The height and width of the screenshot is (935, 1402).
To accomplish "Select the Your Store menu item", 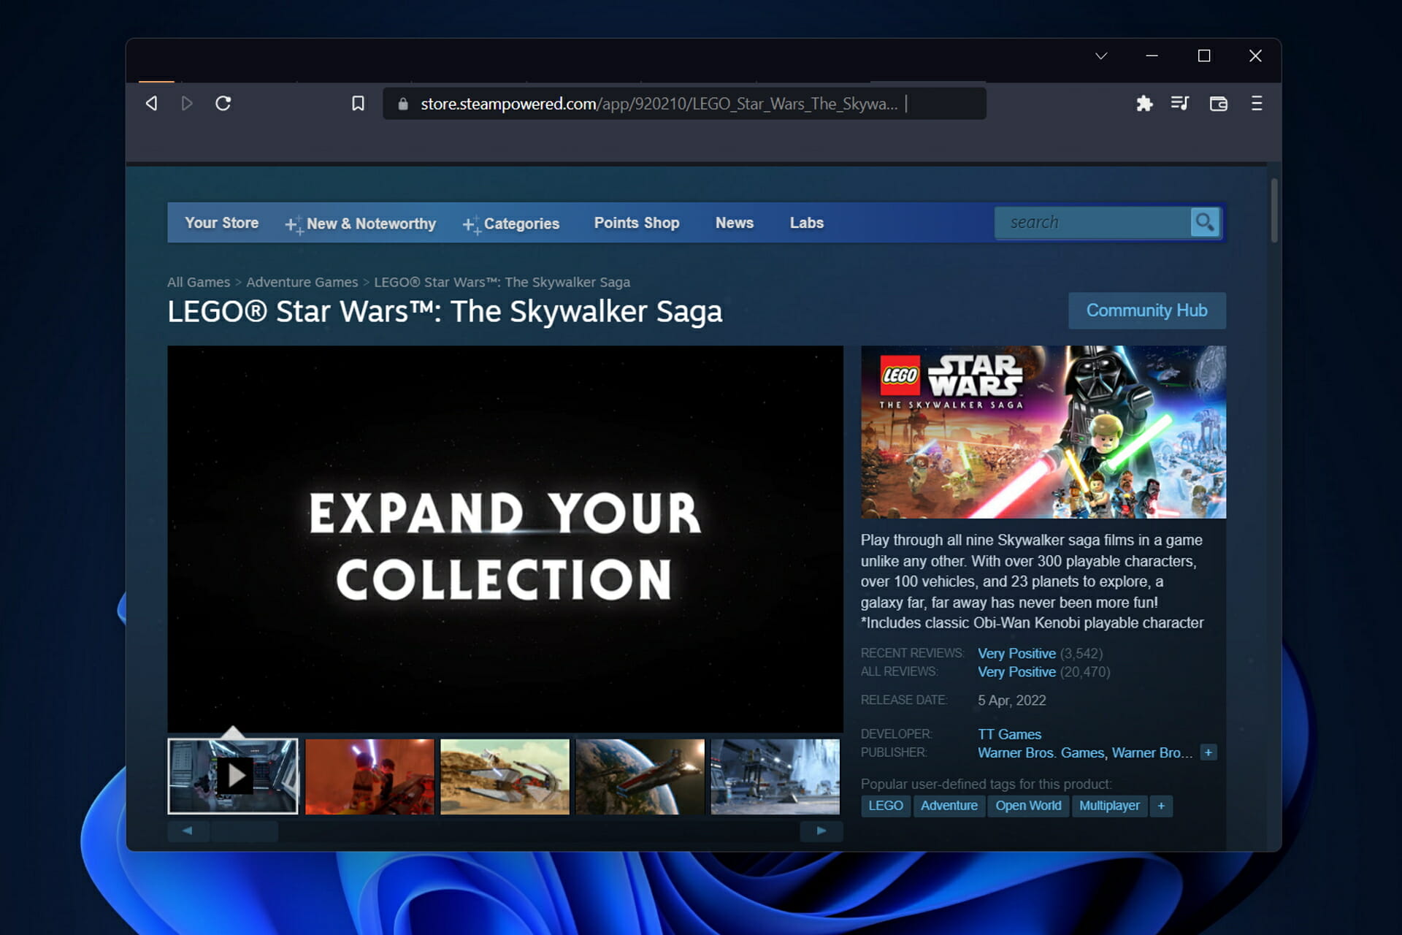I will point(222,222).
